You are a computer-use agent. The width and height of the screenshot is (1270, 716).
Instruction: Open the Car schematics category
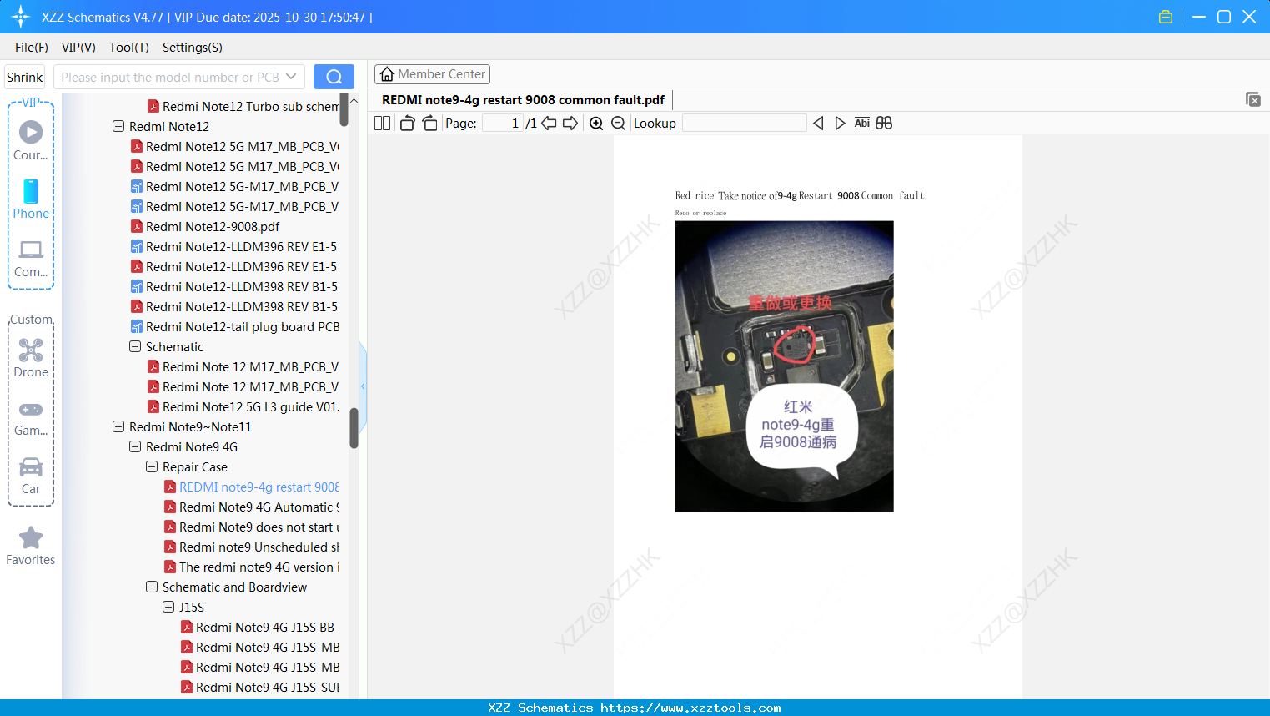[30, 474]
